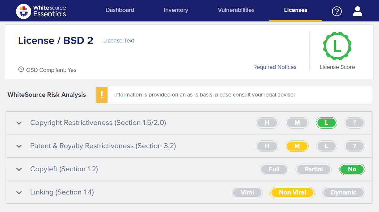
Task: Choose L rating for Patent & Royalty
Action: 326,146
